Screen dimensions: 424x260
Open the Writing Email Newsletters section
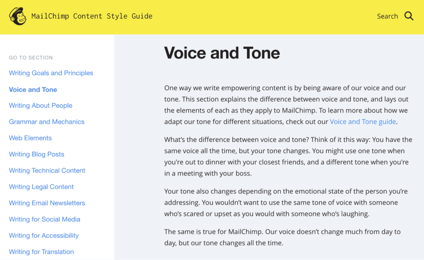click(47, 203)
